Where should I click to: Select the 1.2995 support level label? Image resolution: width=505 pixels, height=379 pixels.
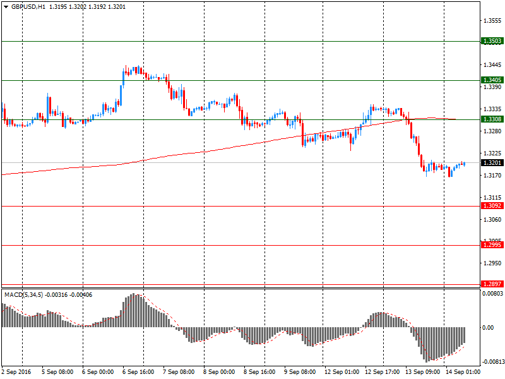(x=492, y=245)
